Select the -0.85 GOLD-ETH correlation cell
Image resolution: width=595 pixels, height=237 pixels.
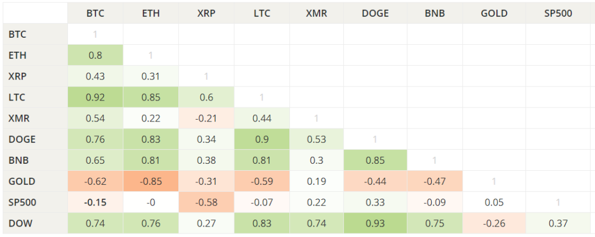(150, 181)
